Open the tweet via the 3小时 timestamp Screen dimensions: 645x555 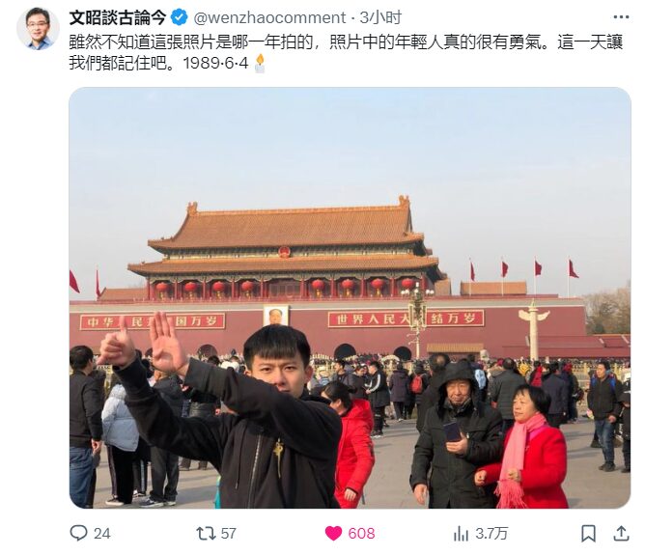(x=380, y=17)
